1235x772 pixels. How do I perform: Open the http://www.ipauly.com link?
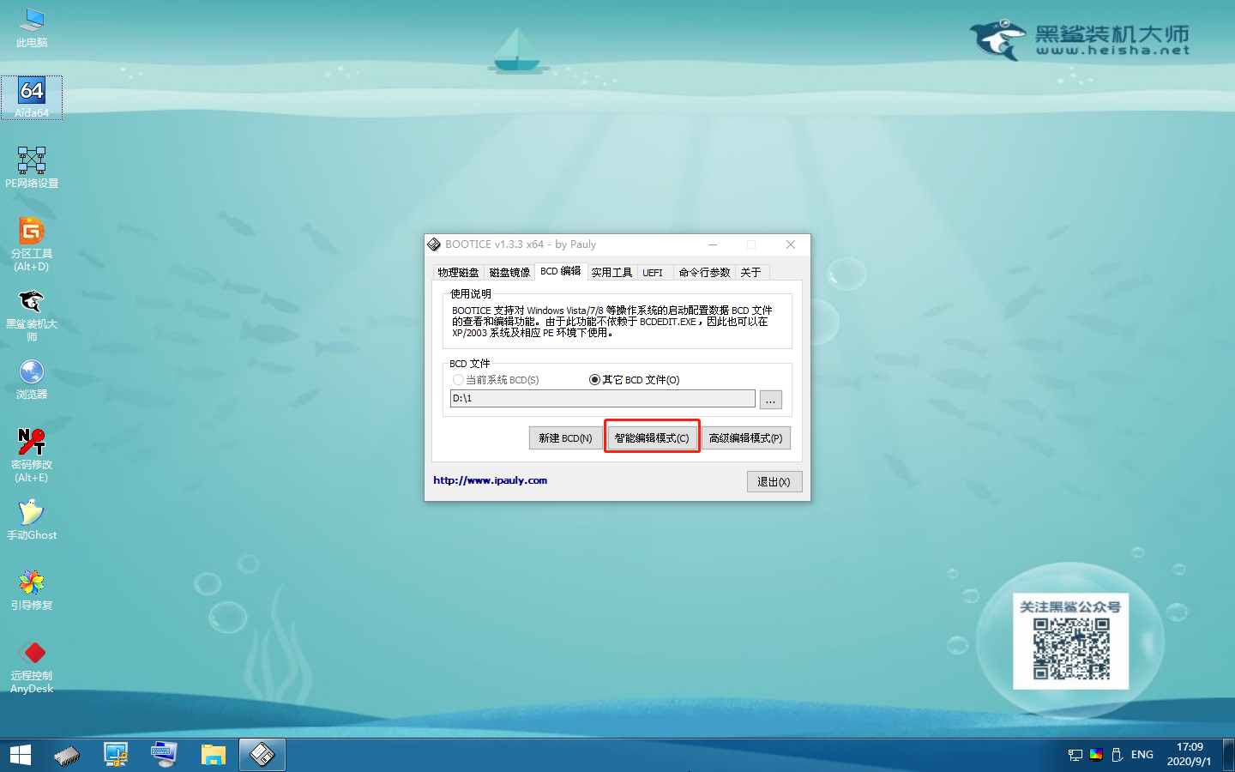point(491,480)
